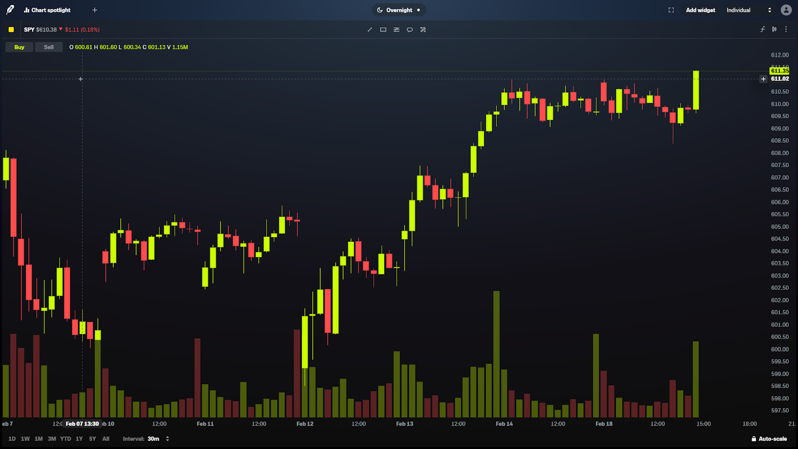The image size is (798, 449).
Task: Click the SPY ticker symbol
Action: (29, 29)
